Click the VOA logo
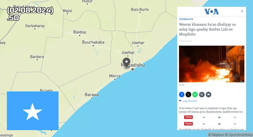This screenshot has height=137, width=253. [x=212, y=12]
